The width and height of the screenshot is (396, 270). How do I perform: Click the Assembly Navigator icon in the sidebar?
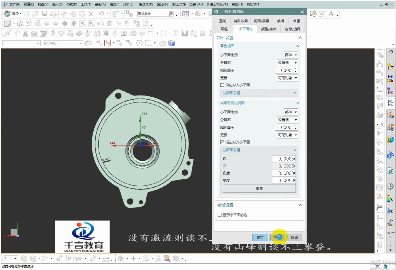pyautogui.click(x=390, y=66)
